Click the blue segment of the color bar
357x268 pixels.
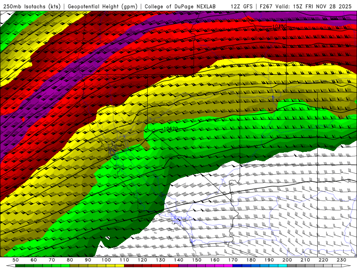click(260, 266)
